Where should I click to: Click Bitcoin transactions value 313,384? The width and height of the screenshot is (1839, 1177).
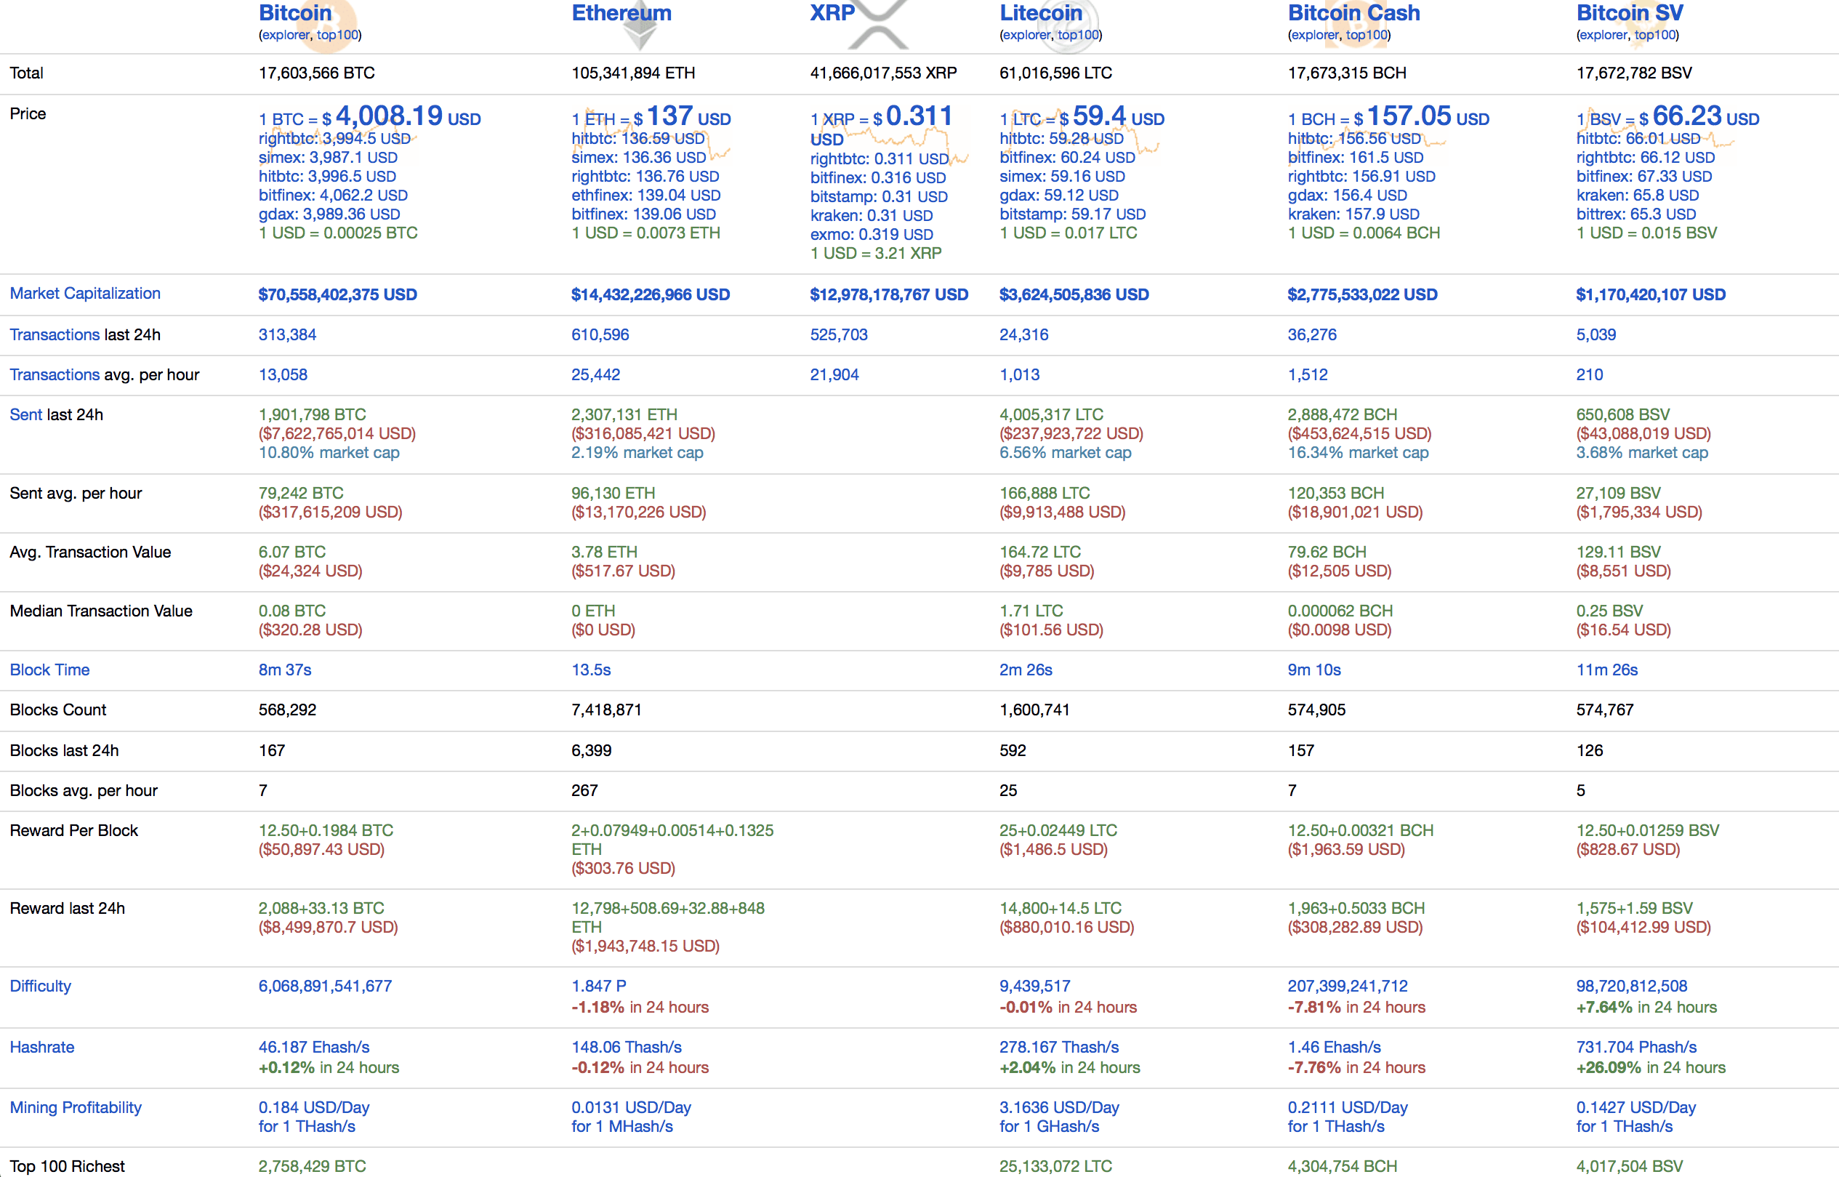click(287, 334)
